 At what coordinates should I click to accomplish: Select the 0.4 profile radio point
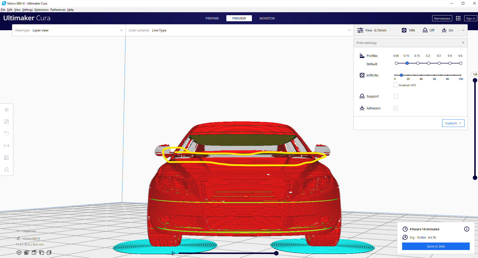click(450, 63)
